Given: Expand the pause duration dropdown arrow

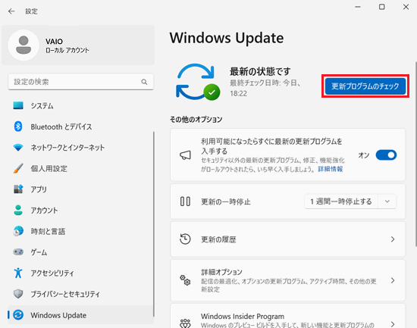Looking at the screenshot, I should (x=387, y=201).
